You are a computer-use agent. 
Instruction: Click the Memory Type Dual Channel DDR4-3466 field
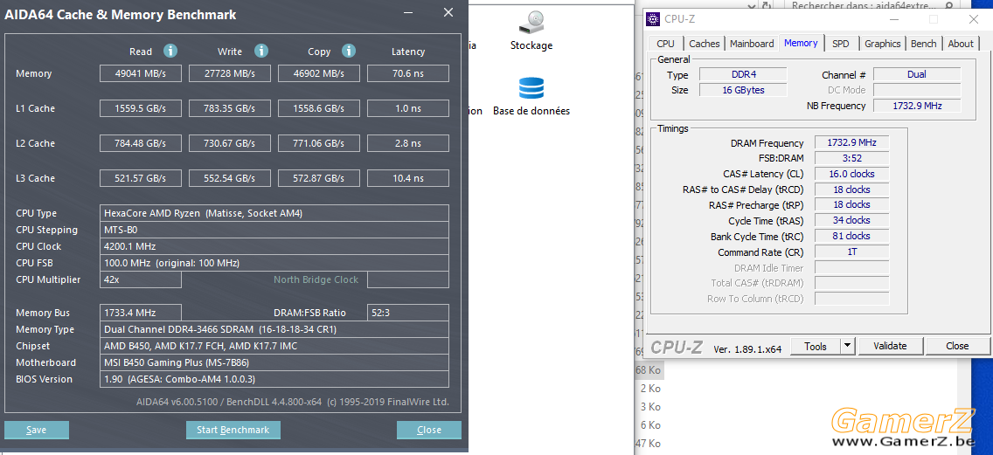pos(274,329)
